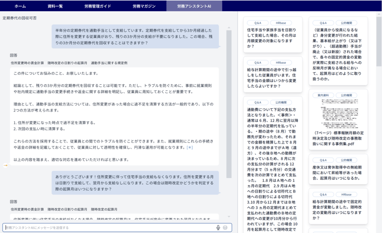Click HRbase tag on 固定的賃金が変動 card
The height and width of the screenshot is (233, 382).
click(x=346, y=195)
